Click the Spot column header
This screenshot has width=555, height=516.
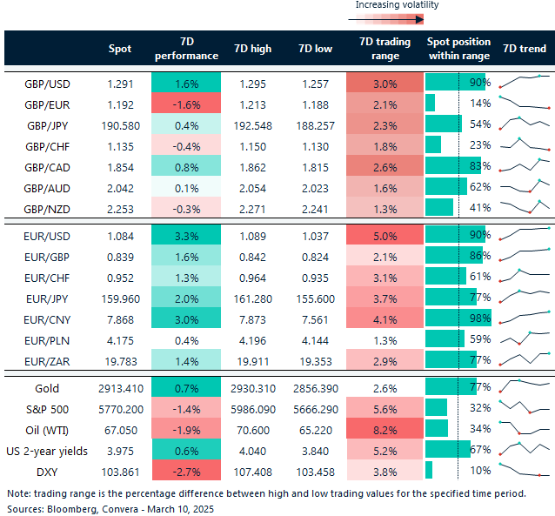click(x=120, y=49)
